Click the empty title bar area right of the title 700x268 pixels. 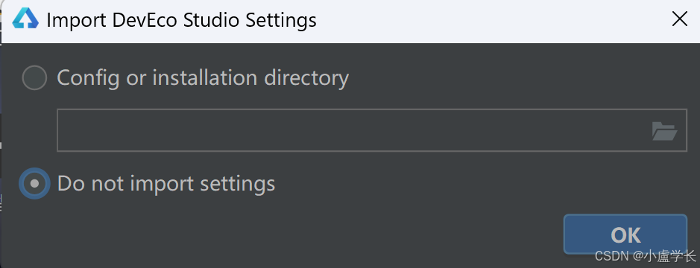tap(491, 21)
